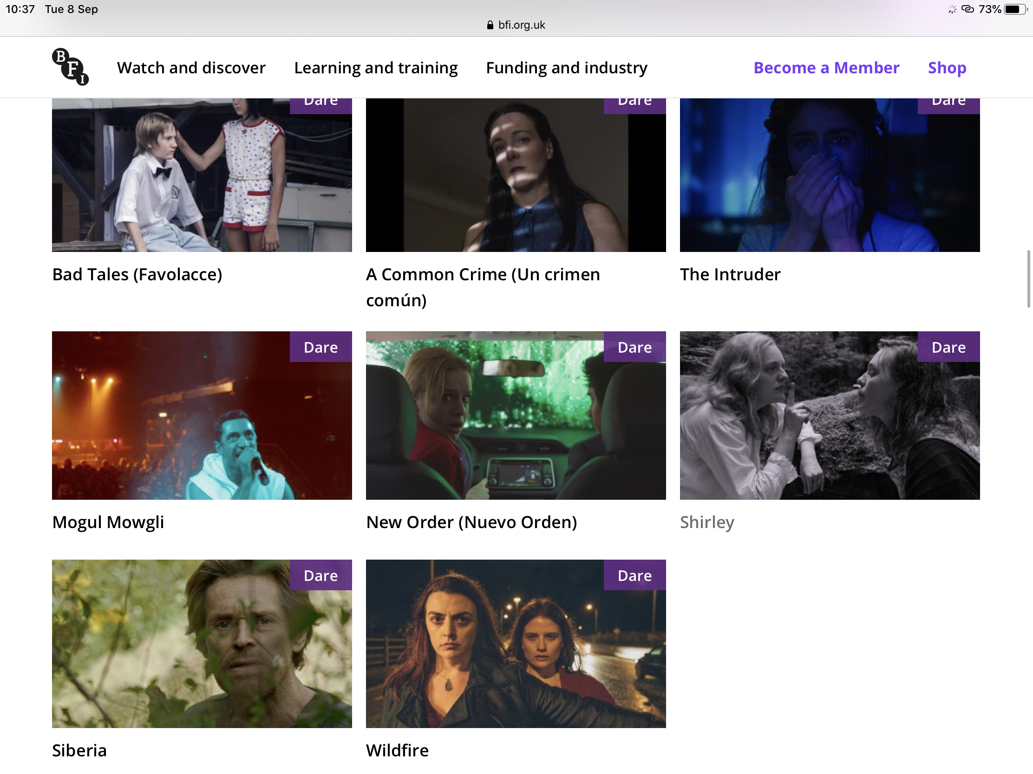Open The Intruder title link
This screenshot has width=1033, height=774.
[x=730, y=274]
